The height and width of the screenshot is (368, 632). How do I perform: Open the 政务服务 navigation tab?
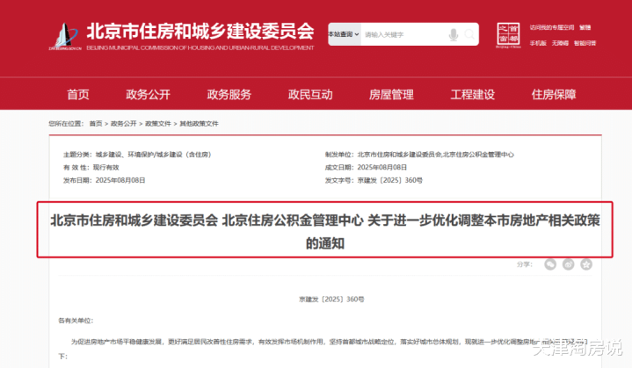229,94
